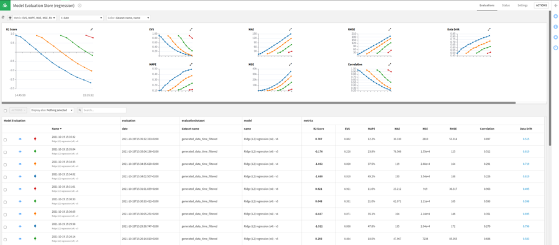Click the trophy metric icon
This screenshot has width=559, height=245.
click(x=10, y=17)
